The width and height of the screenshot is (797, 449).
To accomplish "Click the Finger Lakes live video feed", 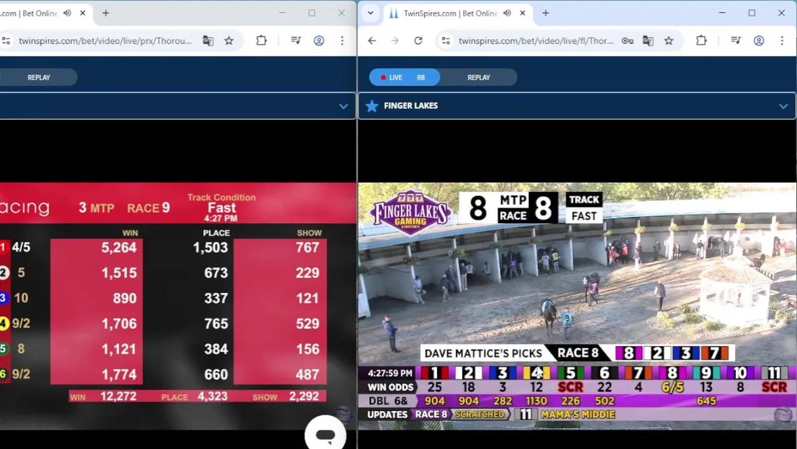I will pyautogui.click(x=577, y=306).
